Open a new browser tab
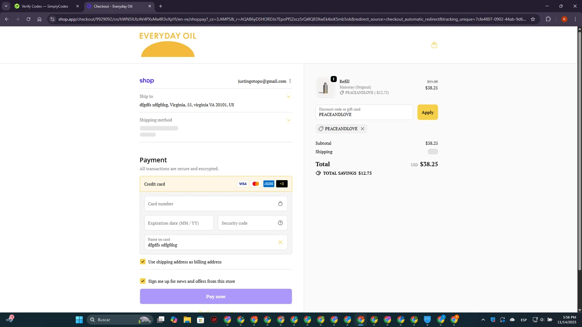 [x=161, y=6]
